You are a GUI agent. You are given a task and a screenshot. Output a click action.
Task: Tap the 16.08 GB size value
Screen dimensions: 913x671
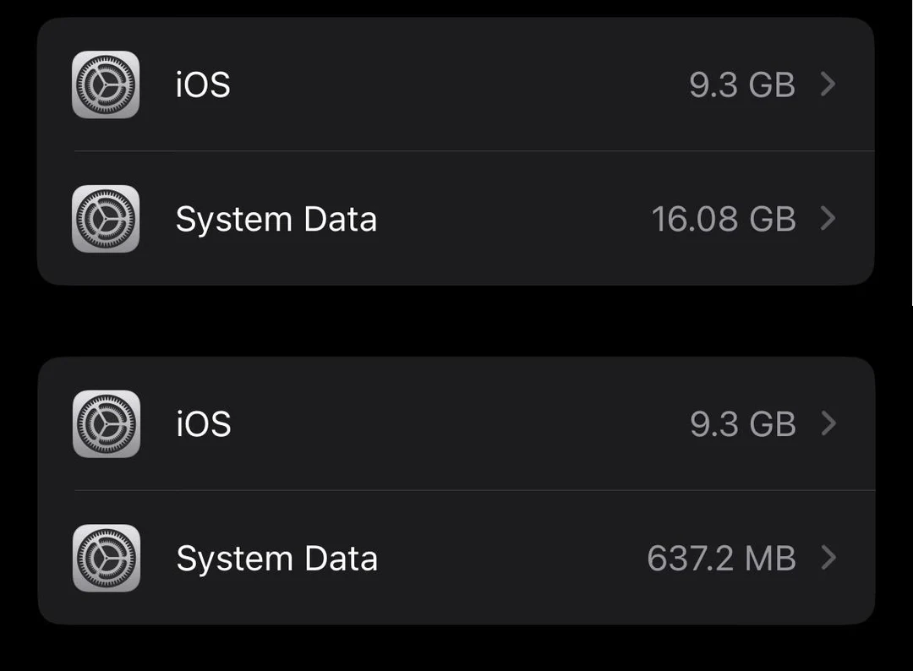point(723,219)
